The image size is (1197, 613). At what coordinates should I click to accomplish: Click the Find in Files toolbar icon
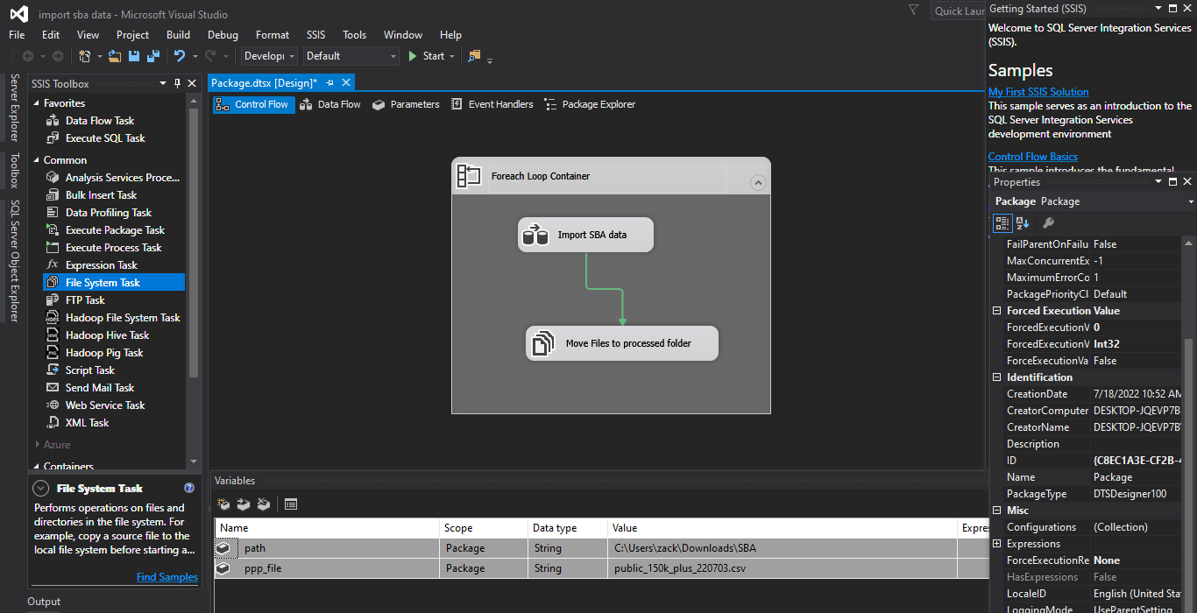[x=474, y=56]
